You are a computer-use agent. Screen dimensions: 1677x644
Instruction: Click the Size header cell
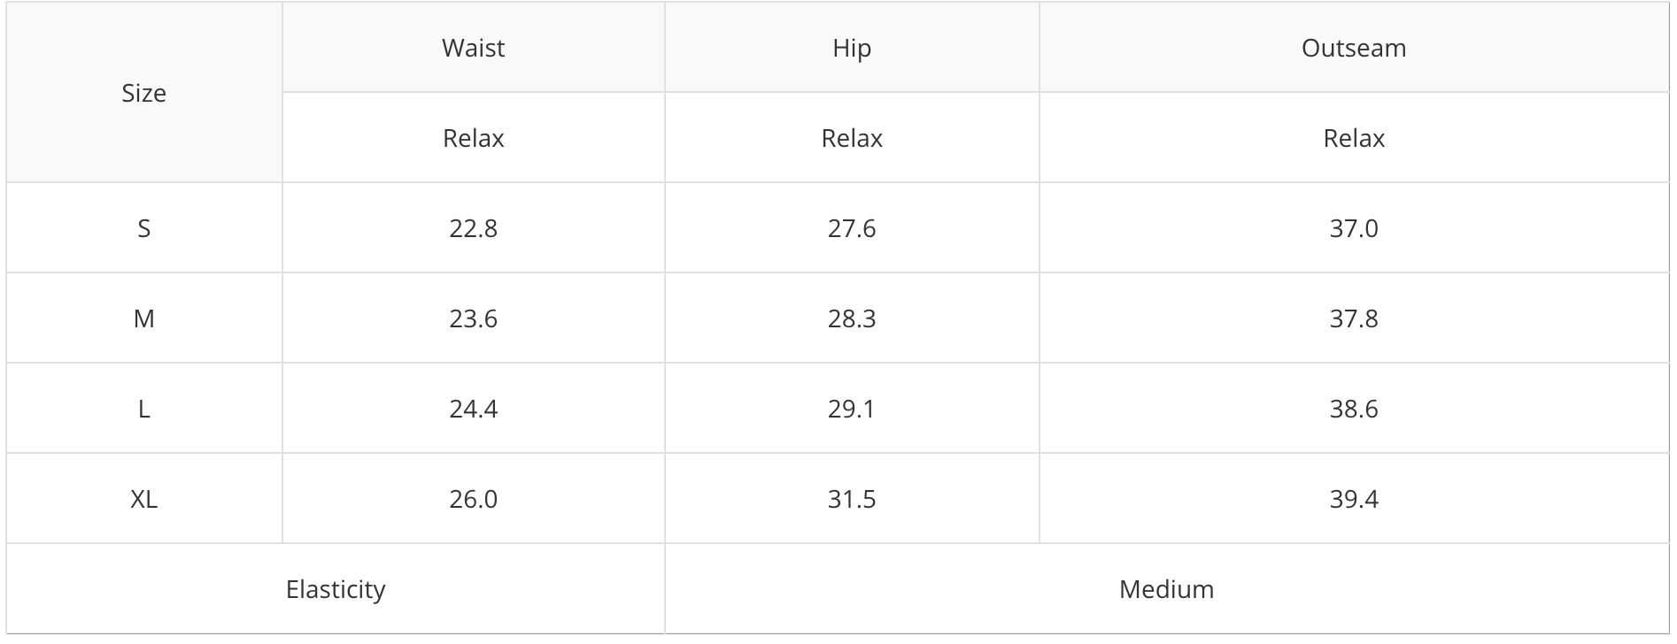tap(143, 93)
